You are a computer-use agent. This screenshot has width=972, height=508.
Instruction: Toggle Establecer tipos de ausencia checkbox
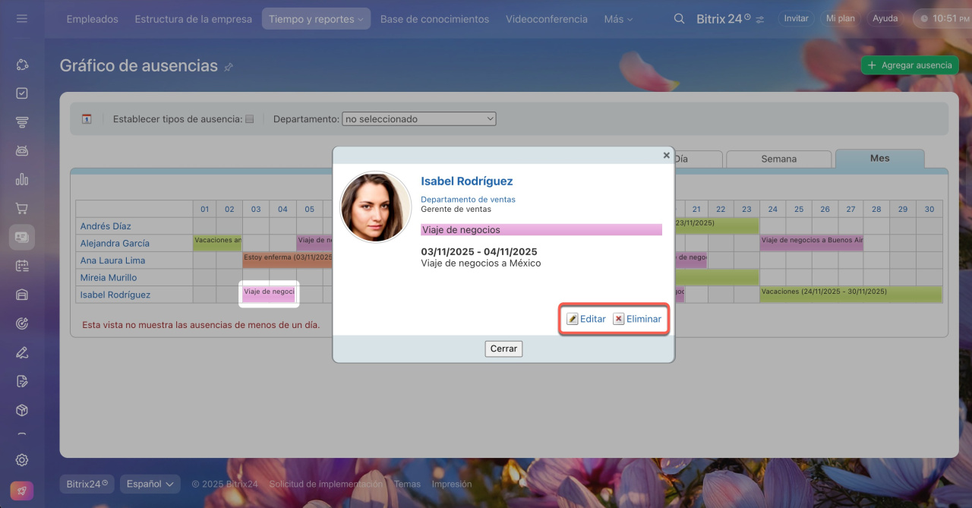(x=249, y=119)
